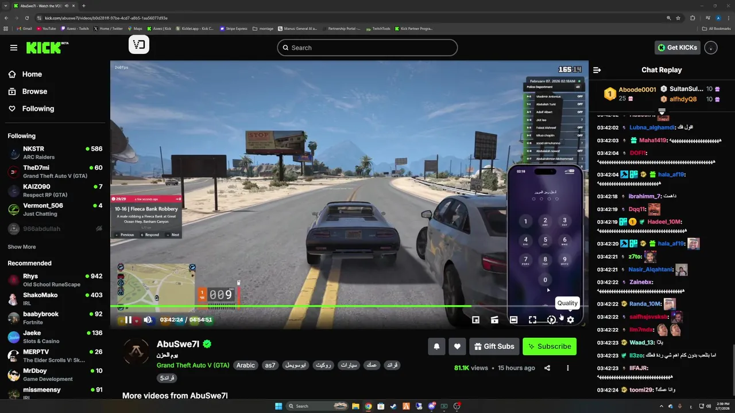Share the video via share icon
Viewport: 735px width, 413px height.
[x=547, y=368]
